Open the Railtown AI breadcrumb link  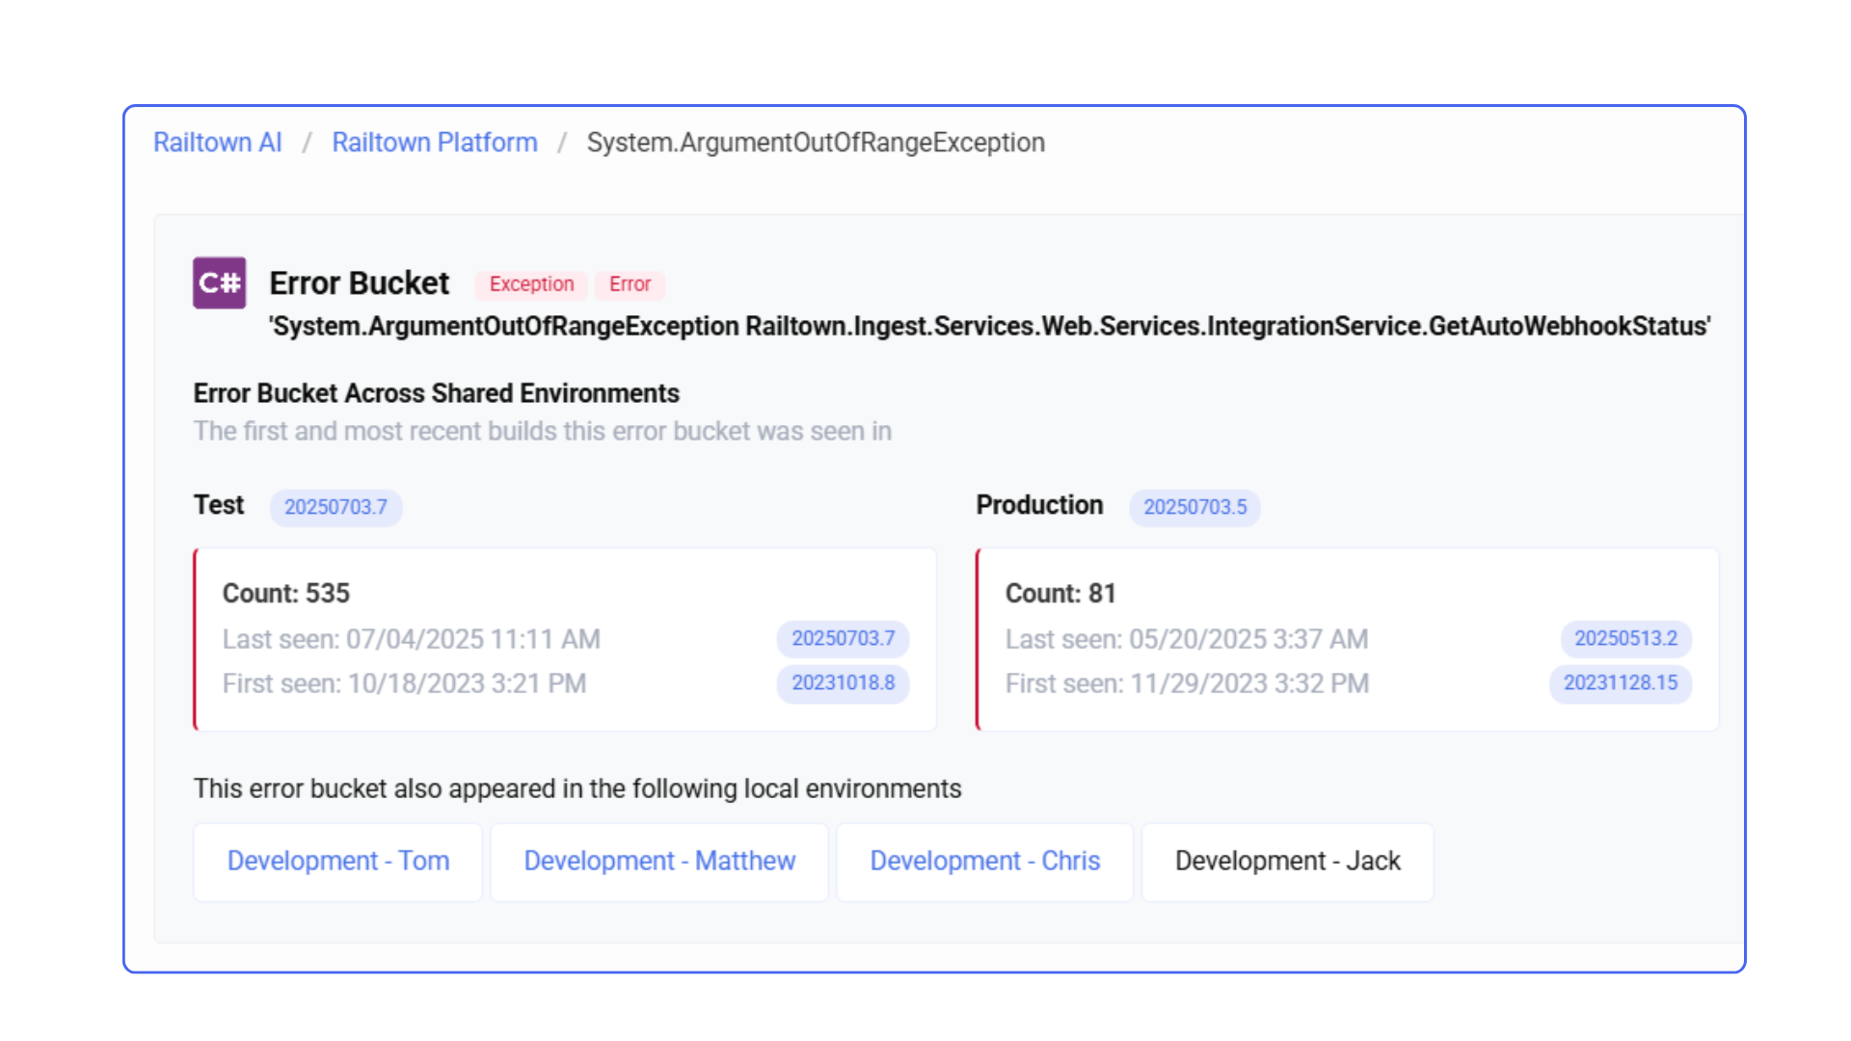tap(217, 143)
